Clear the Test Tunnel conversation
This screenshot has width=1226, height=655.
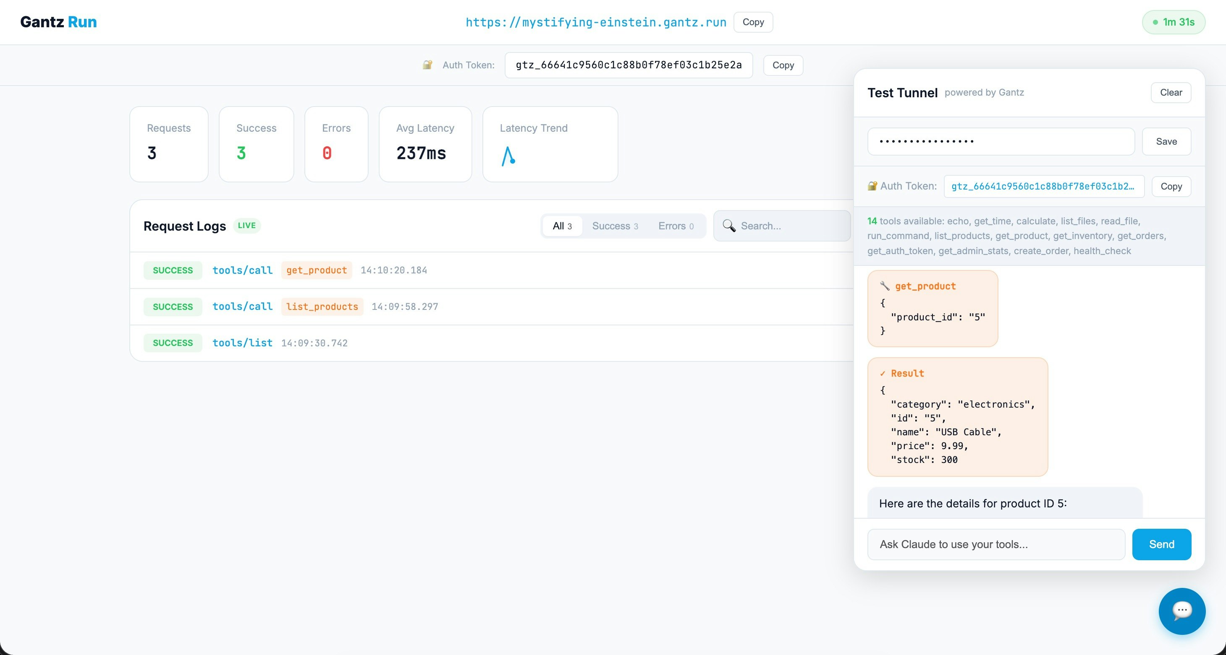coord(1170,93)
